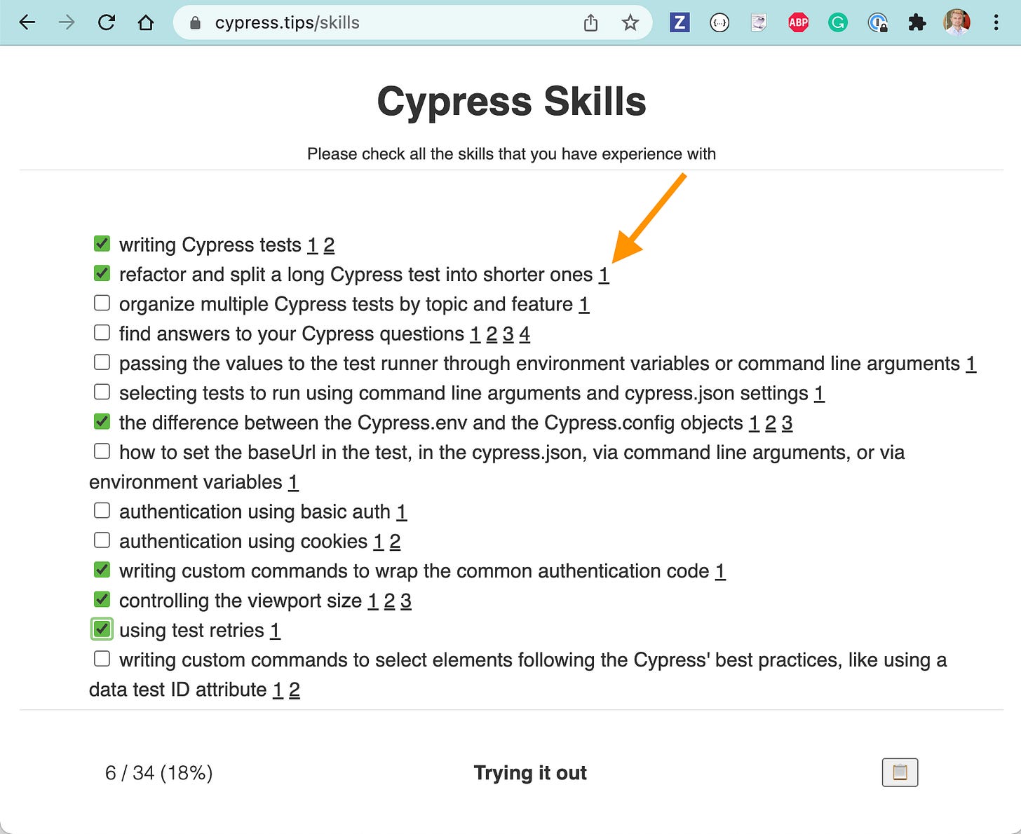1021x834 pixels.
Task: Open the Chrome three-dot menu
Action: [x=996, y=22]
